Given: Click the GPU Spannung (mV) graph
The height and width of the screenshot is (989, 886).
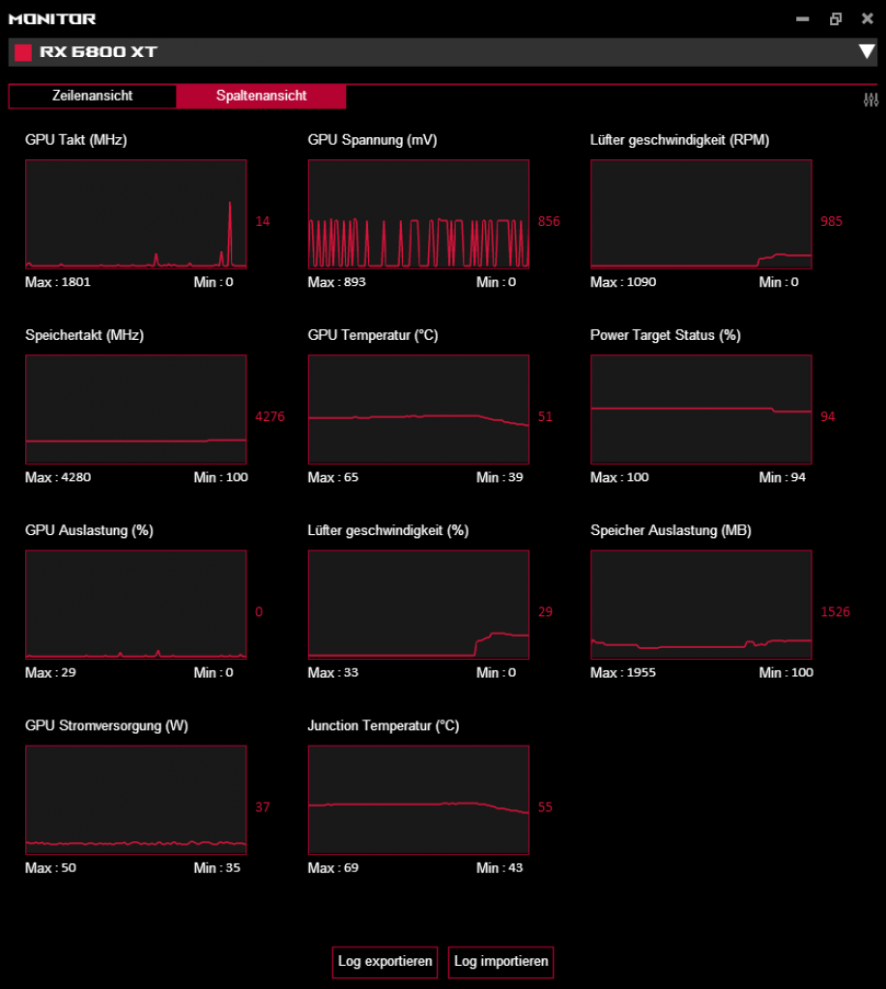Looking at the screenshot, I should click(418, 214).
